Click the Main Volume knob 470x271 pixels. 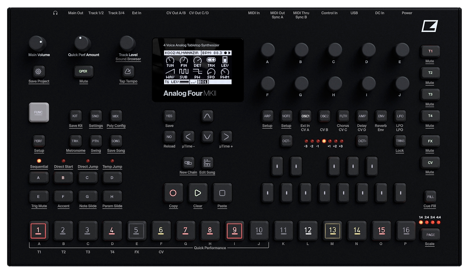point(37,43)
